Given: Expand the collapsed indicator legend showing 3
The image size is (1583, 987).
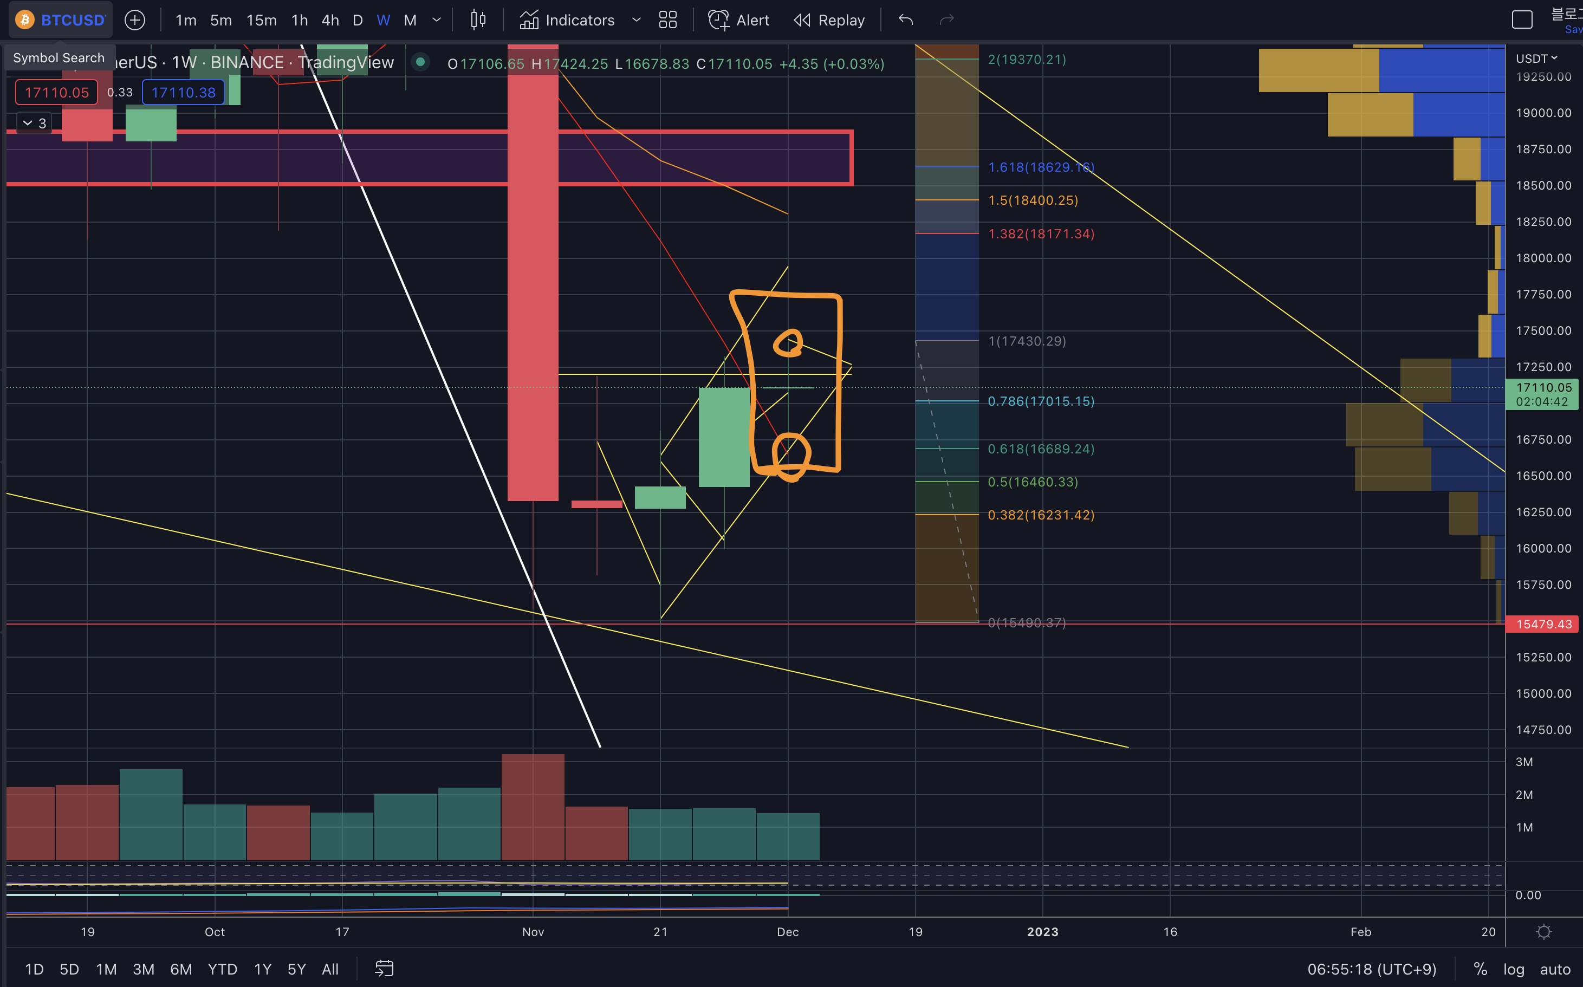Looking at the screenshot, I should tap(34, 123).
